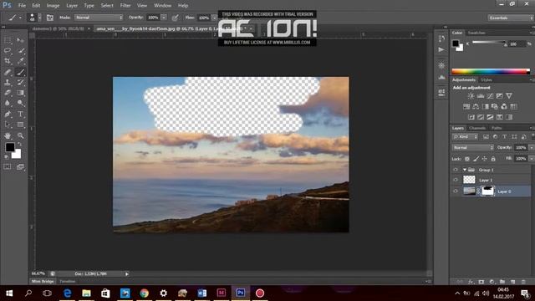Select the Eraser tool

[x=8, y=93]
